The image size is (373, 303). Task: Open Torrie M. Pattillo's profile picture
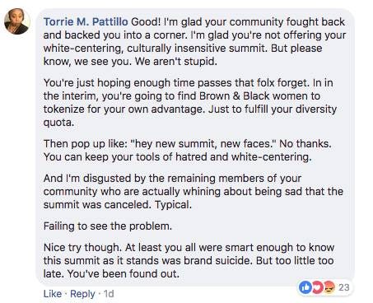point(17,21)
